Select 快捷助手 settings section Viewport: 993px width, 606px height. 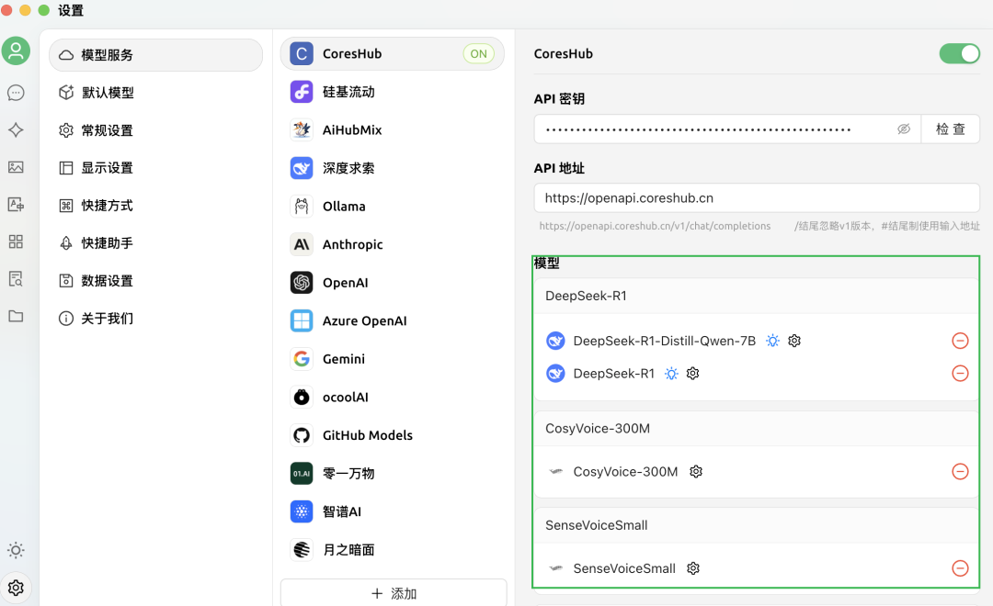pos(155,243)
